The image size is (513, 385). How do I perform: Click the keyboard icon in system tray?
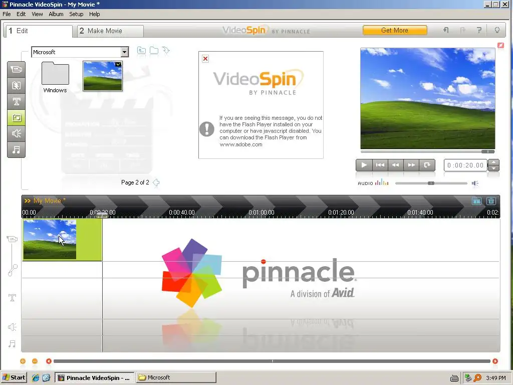point(454,378)
